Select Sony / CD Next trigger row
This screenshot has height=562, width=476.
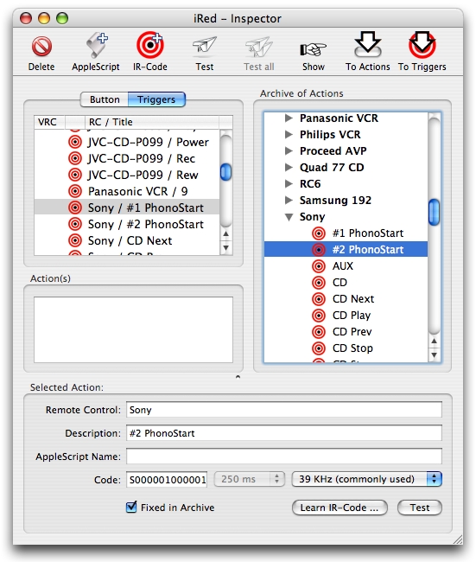click(x=127, y=241)
